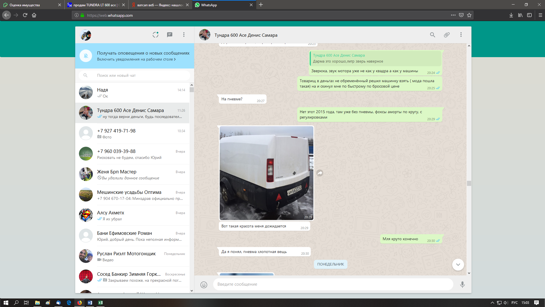545x307 pixels.
Task: Open the sidebar three-dot menu
Action: point(184,35)
